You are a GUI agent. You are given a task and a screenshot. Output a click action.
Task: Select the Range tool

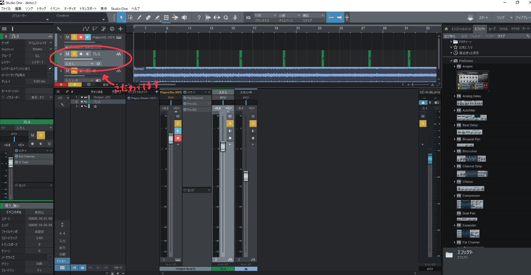point(130,17)
